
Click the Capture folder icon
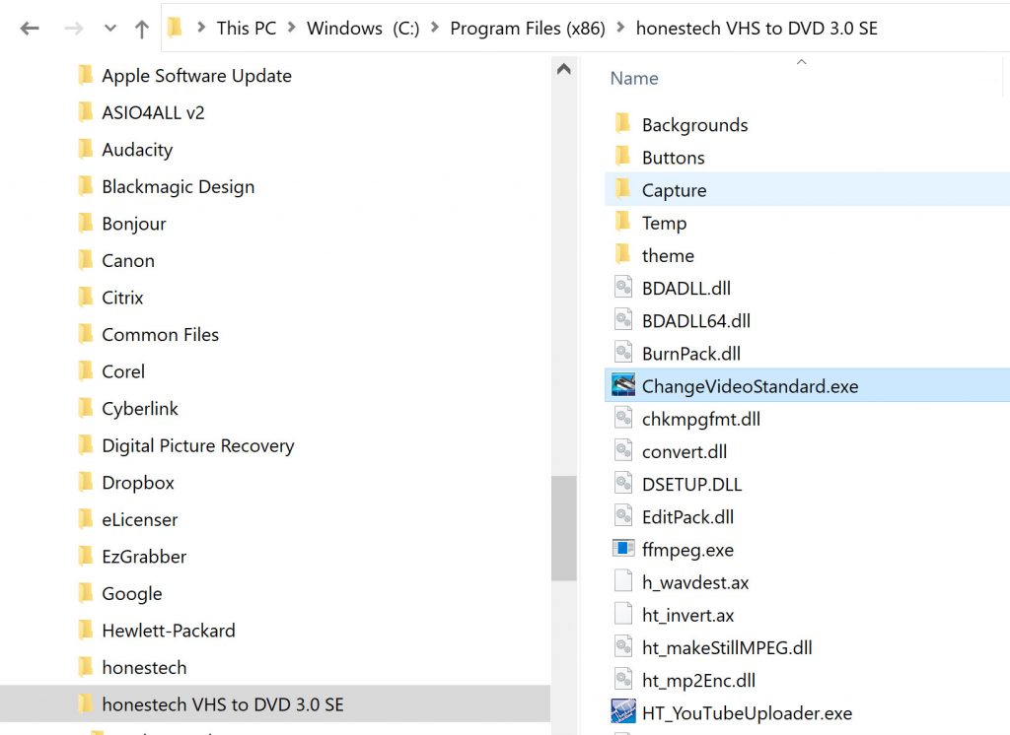tap(622, 189)
